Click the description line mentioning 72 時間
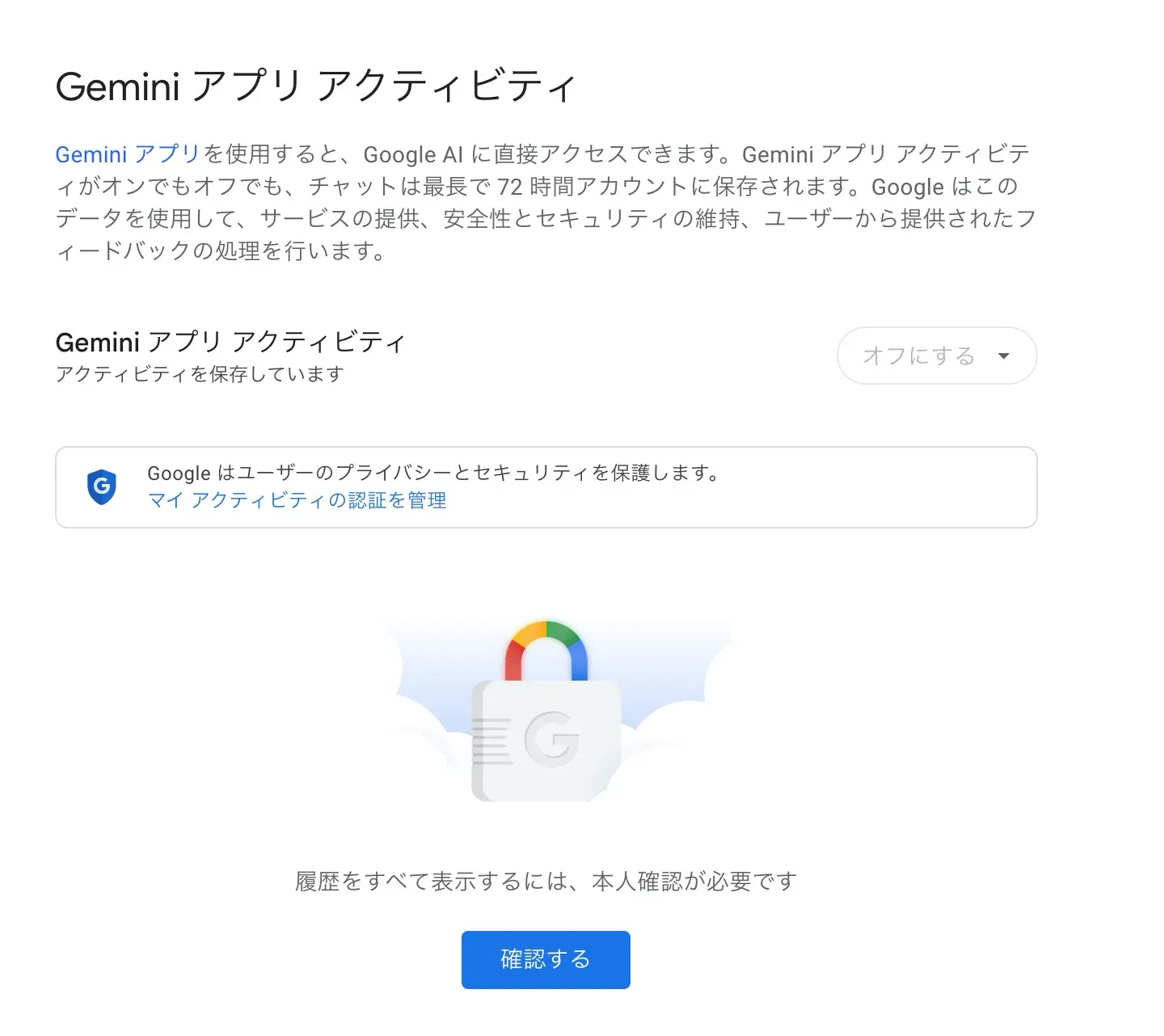The image size is (1164, 1036). coord(537,187)
